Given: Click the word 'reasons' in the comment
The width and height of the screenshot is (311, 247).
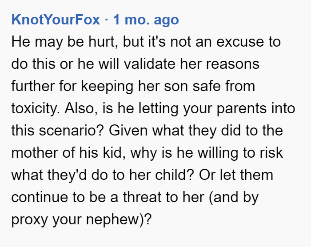Looking at the screenshot, I should tap(233, 64).
